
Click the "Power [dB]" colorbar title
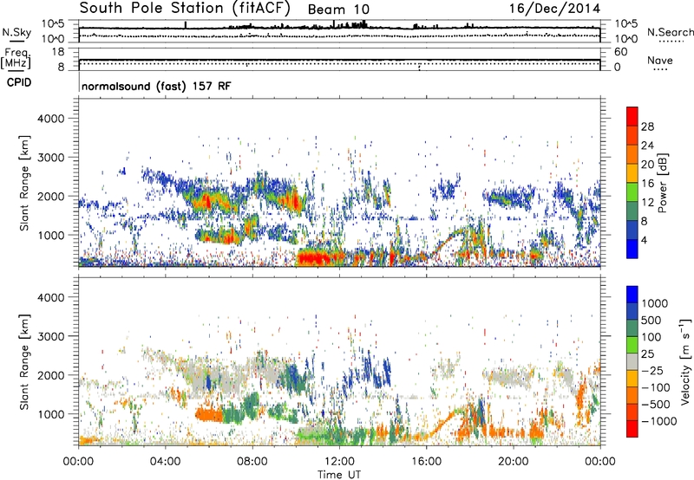point(662,183)
